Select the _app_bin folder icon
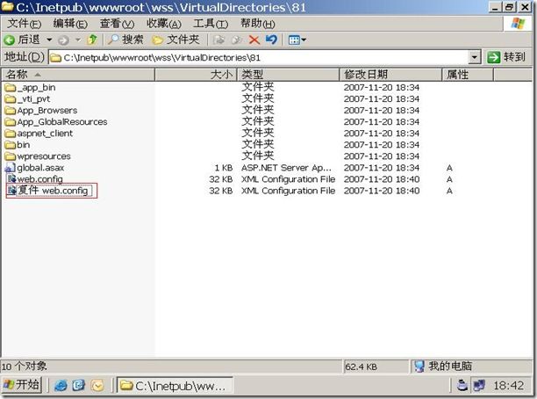Screen dimensions: 537x399 pyautogui.click(x=11, y=88)
